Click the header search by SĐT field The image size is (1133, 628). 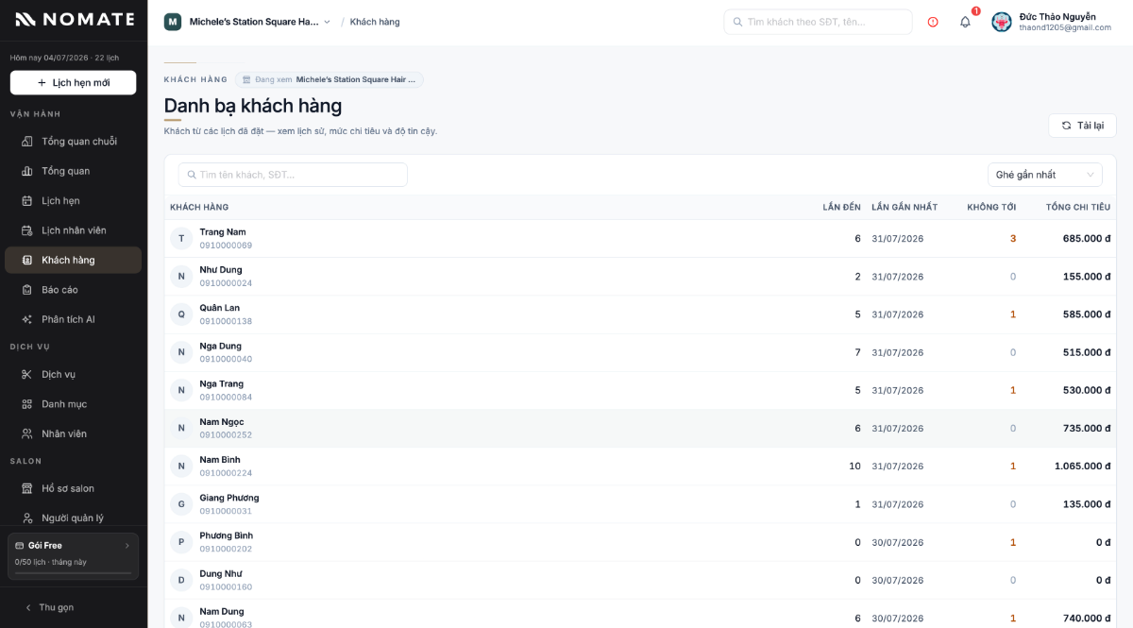click(818, 22)
